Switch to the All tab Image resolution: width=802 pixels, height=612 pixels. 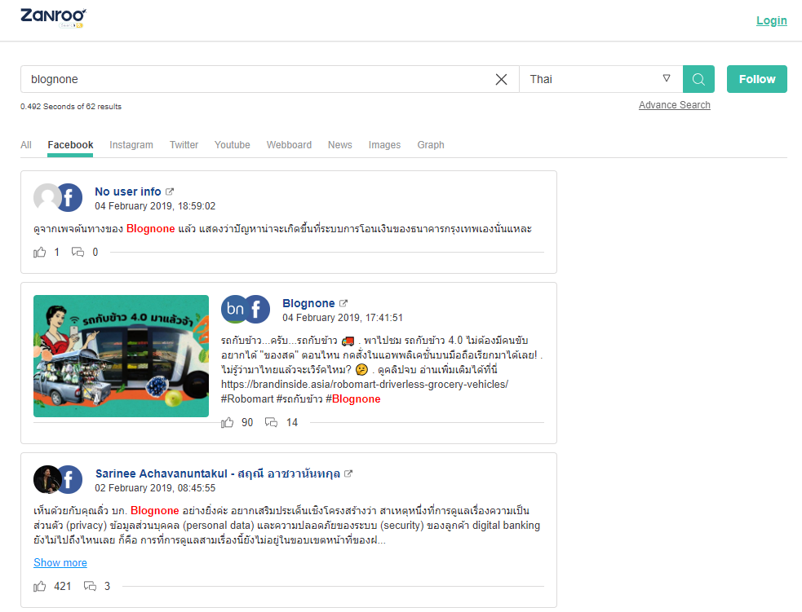(26, 145)
